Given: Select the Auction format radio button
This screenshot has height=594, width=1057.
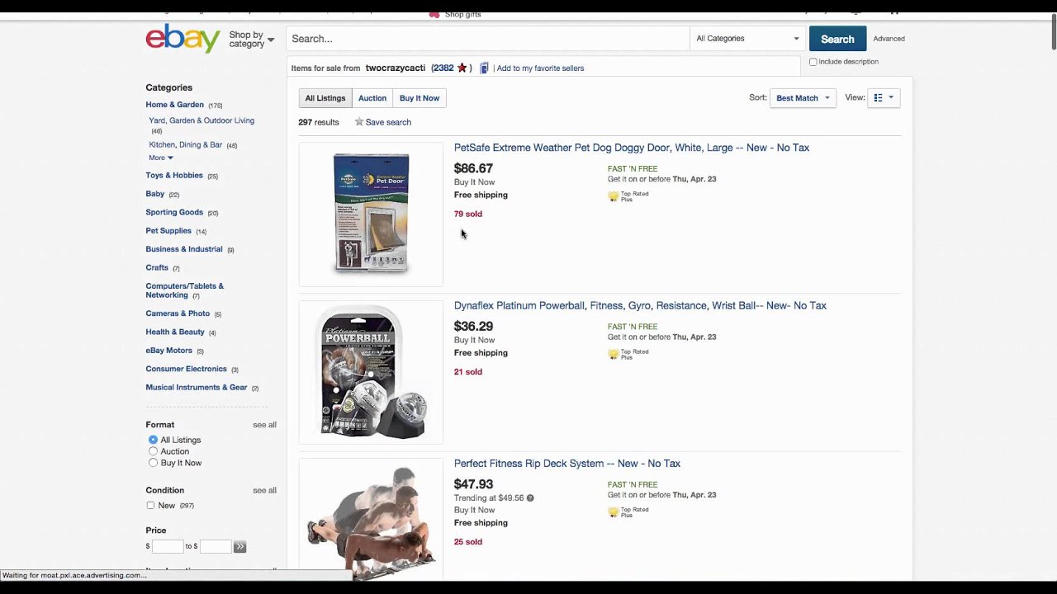Looking at the screenshot, I should [x=153, y=451].
